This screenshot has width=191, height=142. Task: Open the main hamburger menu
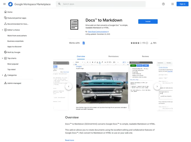(x=4, y=4)
